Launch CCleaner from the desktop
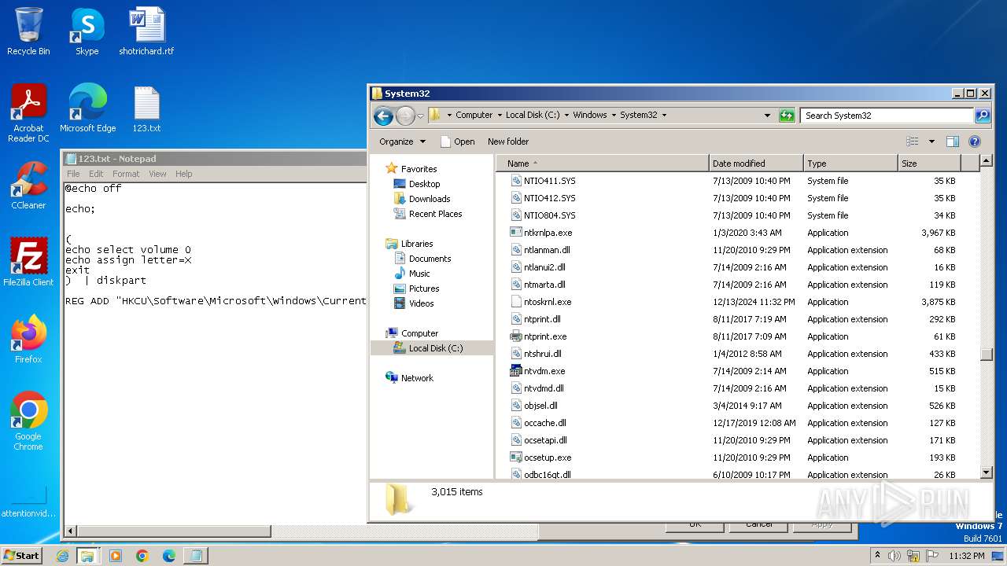The width and height of the screenshot is (1007, 566). (28, 186)
